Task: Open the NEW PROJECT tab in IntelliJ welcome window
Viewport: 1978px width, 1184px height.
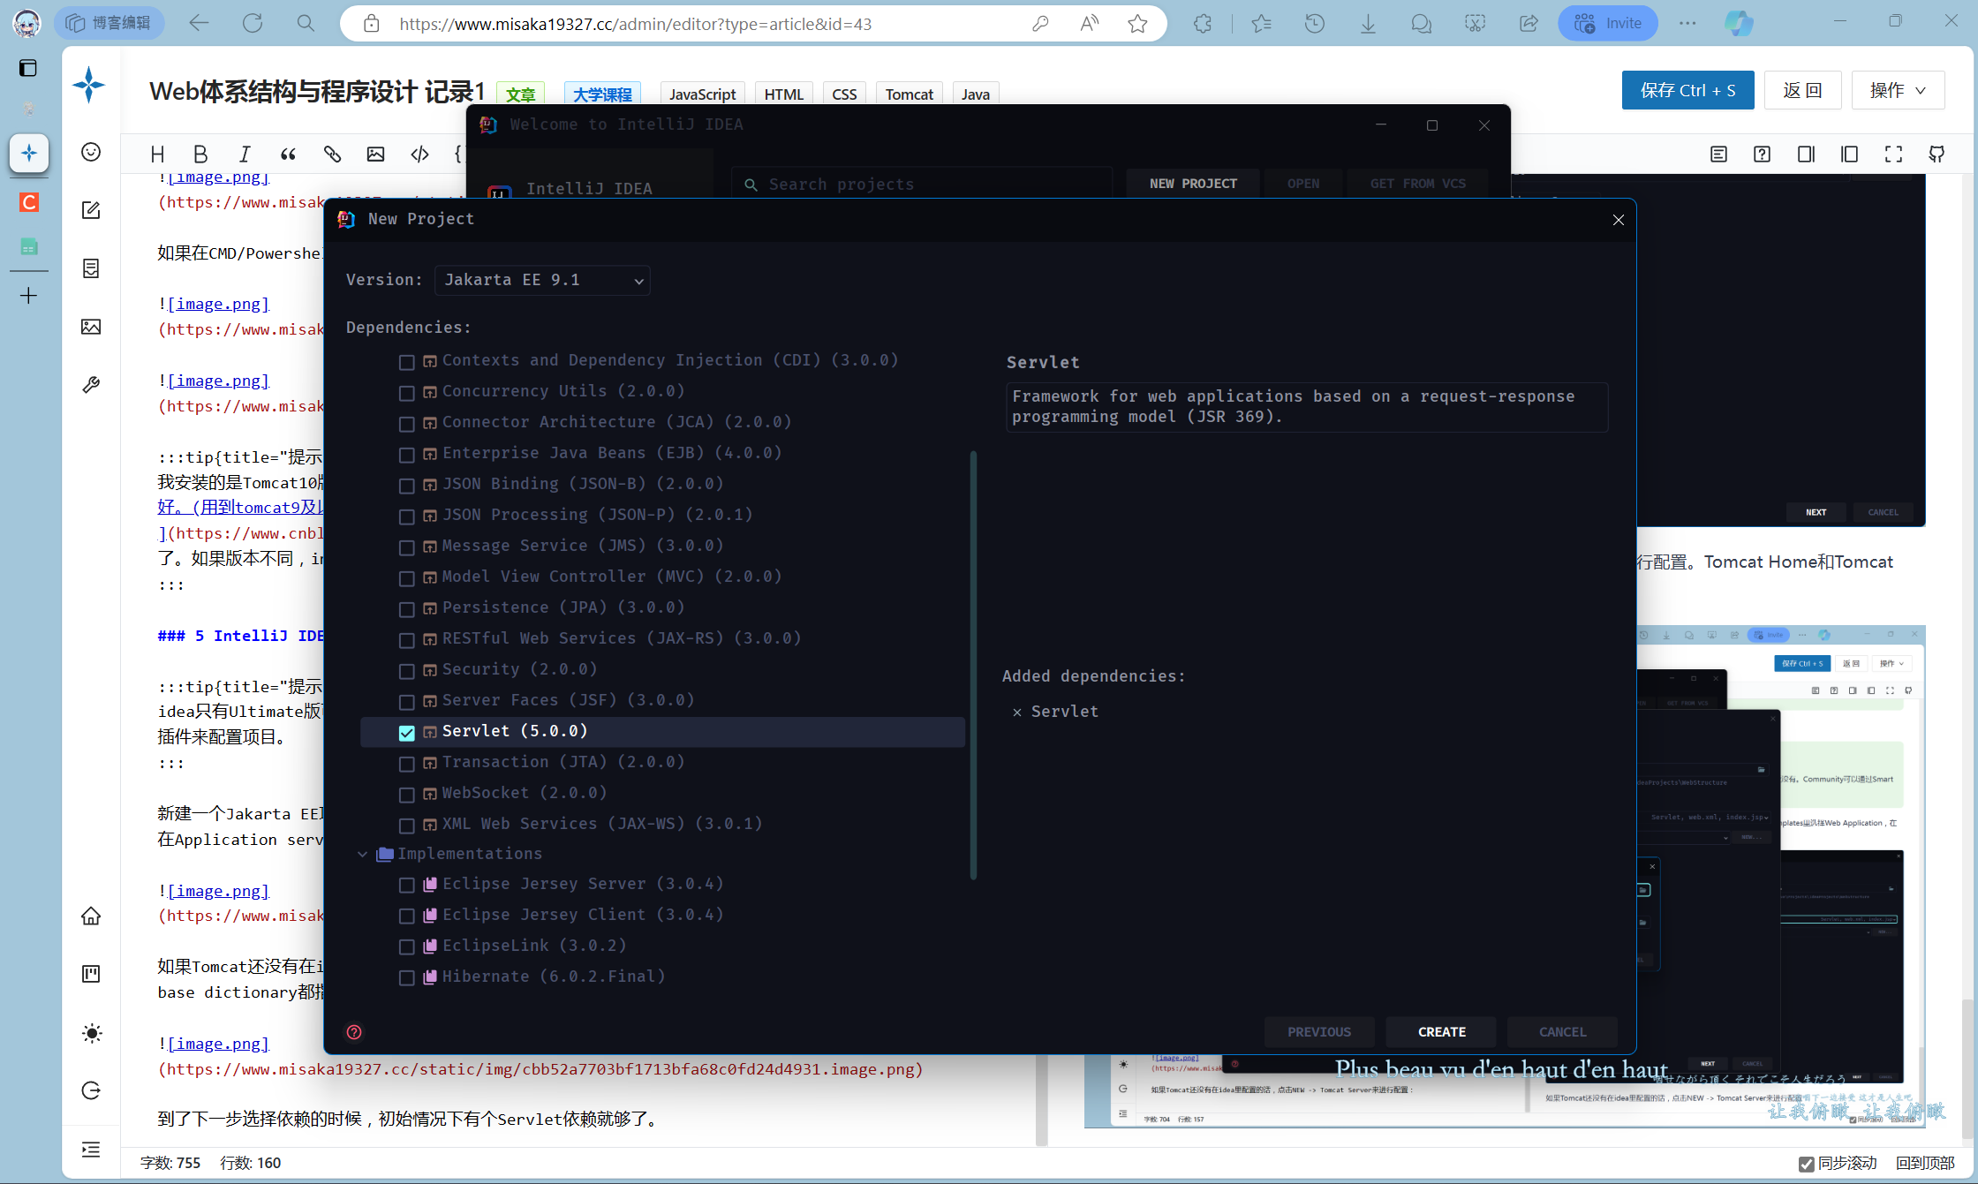Action: (1193, 184)
